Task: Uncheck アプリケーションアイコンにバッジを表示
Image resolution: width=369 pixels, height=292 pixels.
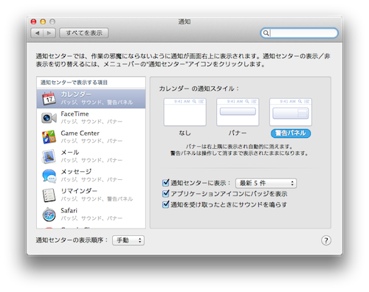Action: [x=166, y=193]
